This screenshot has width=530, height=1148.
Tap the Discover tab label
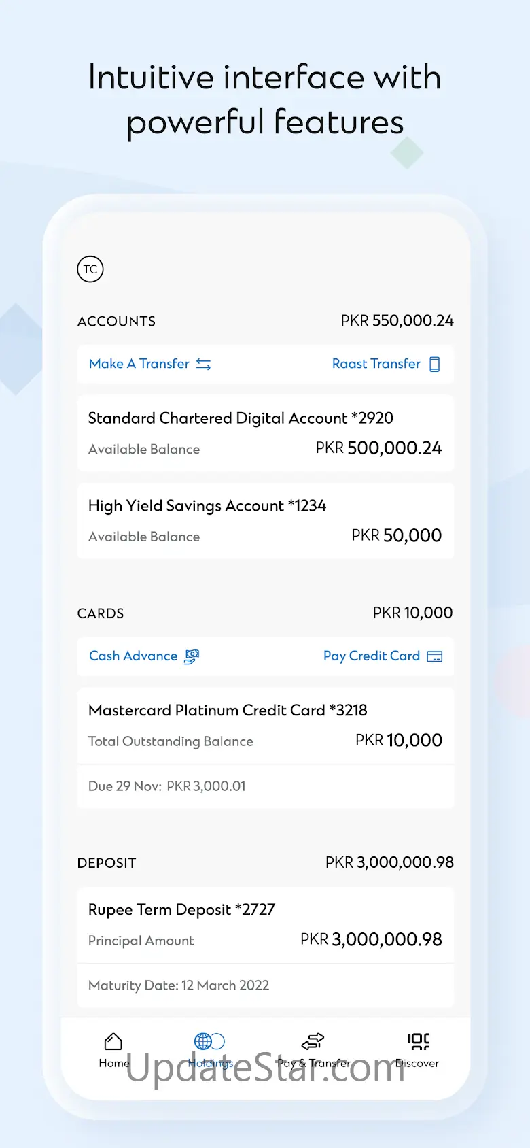coord(417,1064)
